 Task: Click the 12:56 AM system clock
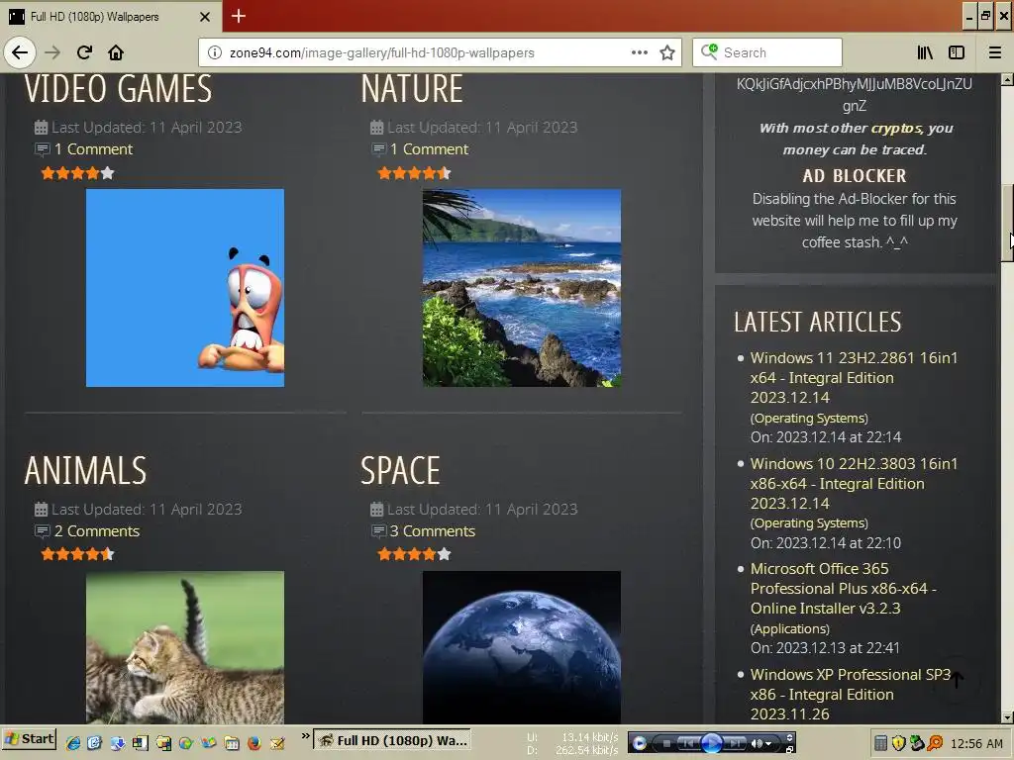click(976, 744)
